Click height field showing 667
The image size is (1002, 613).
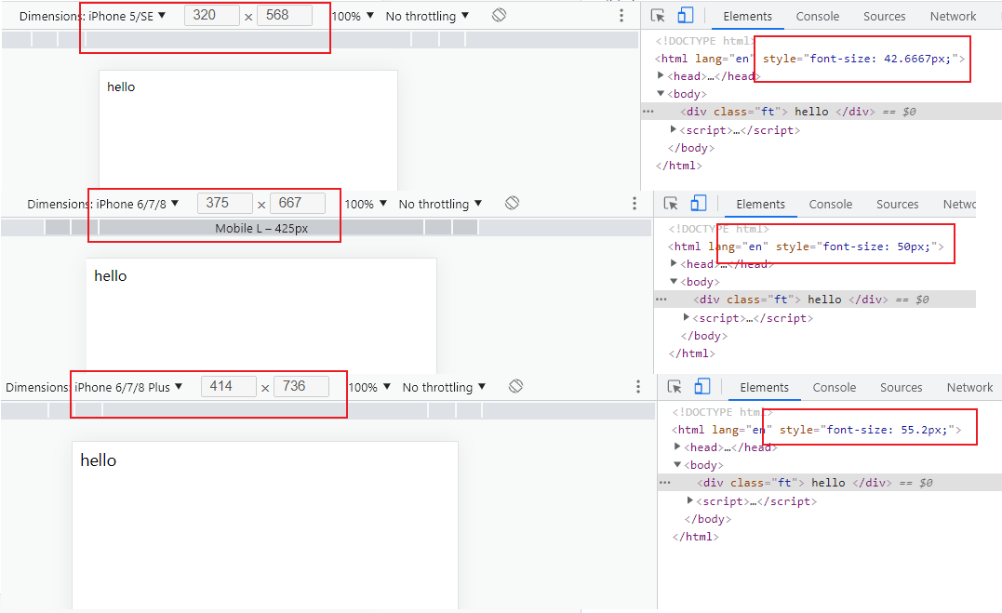298,204
